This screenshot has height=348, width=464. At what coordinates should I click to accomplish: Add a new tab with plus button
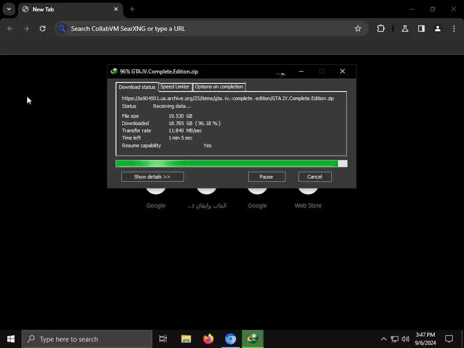point(132,9)
